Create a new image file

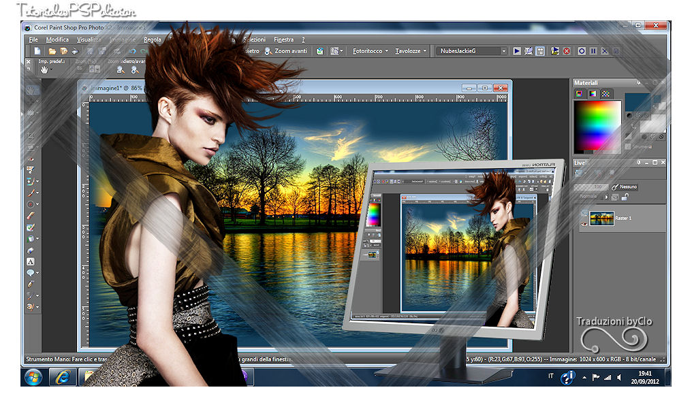[x=37, y=51]
